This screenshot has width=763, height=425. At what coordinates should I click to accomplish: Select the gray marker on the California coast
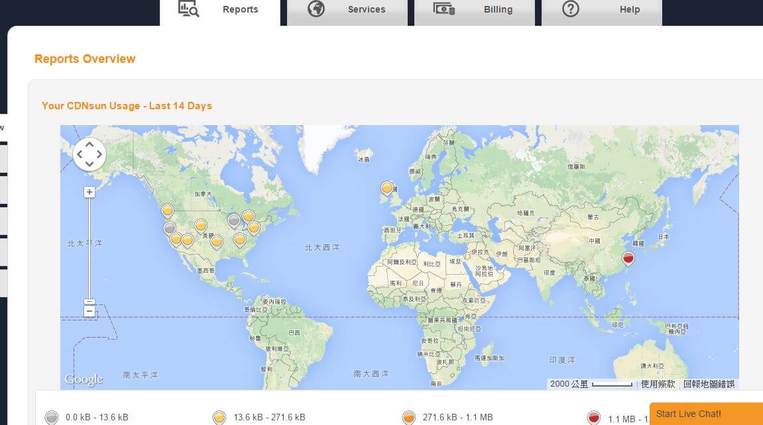coord(169,228)
